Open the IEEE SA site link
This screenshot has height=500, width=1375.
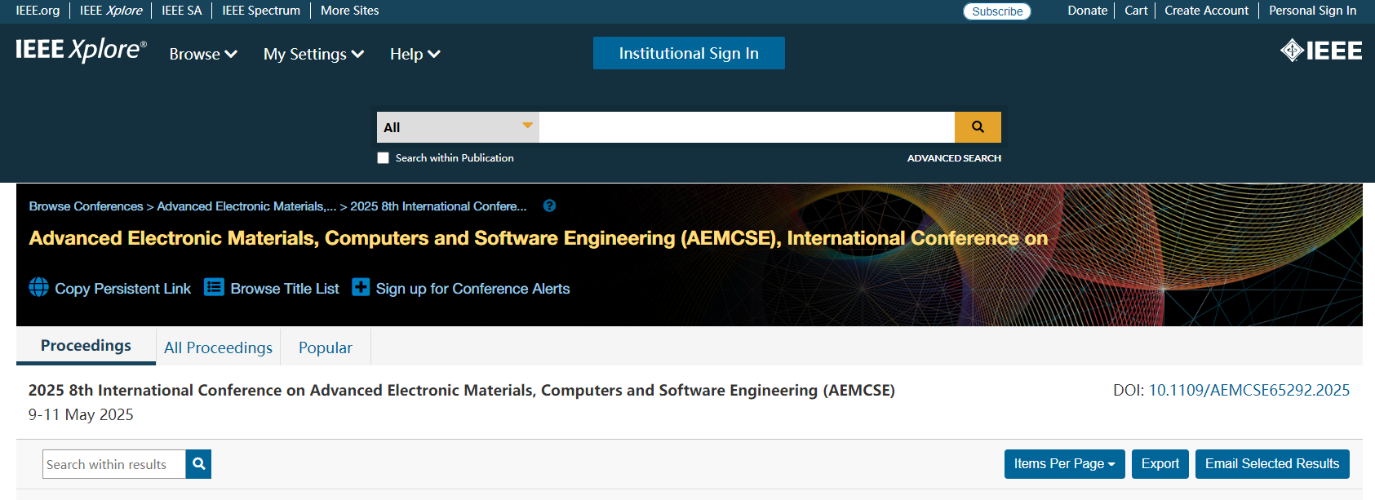point(181,11)
